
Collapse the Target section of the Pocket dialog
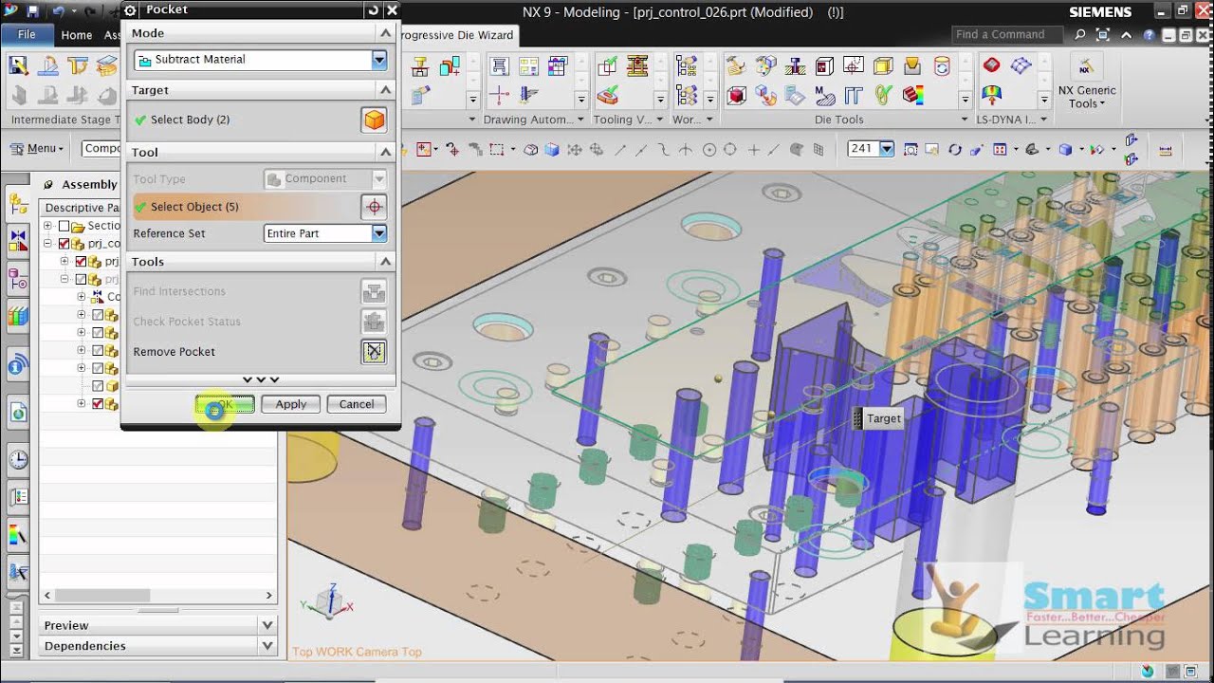[385, 90]
